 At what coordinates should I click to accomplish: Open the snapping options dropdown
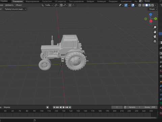tap(65, 5)
